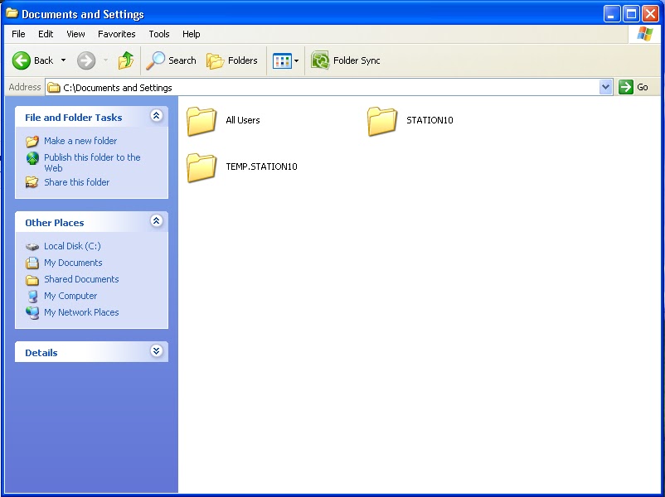Click the Back navigation arrow
The image size is (665, 497).
[22, 60]
